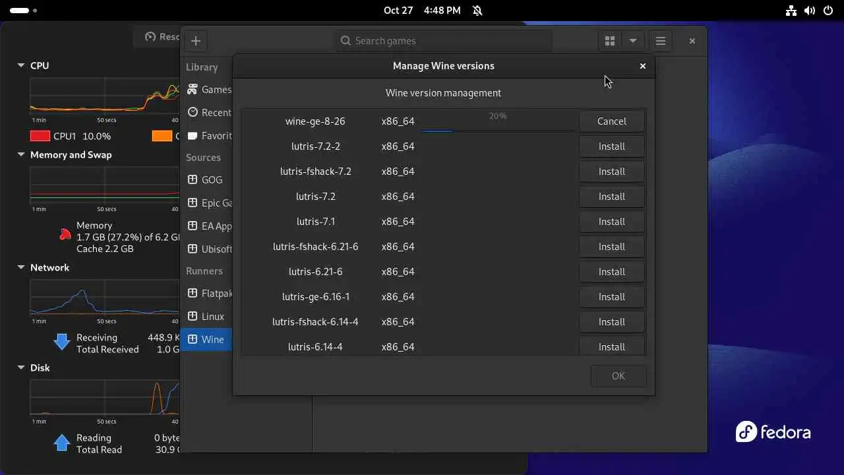Click the notifications muted bell in top bar
The width and height of the screenshot is (844, 475).
click(477, 11)
